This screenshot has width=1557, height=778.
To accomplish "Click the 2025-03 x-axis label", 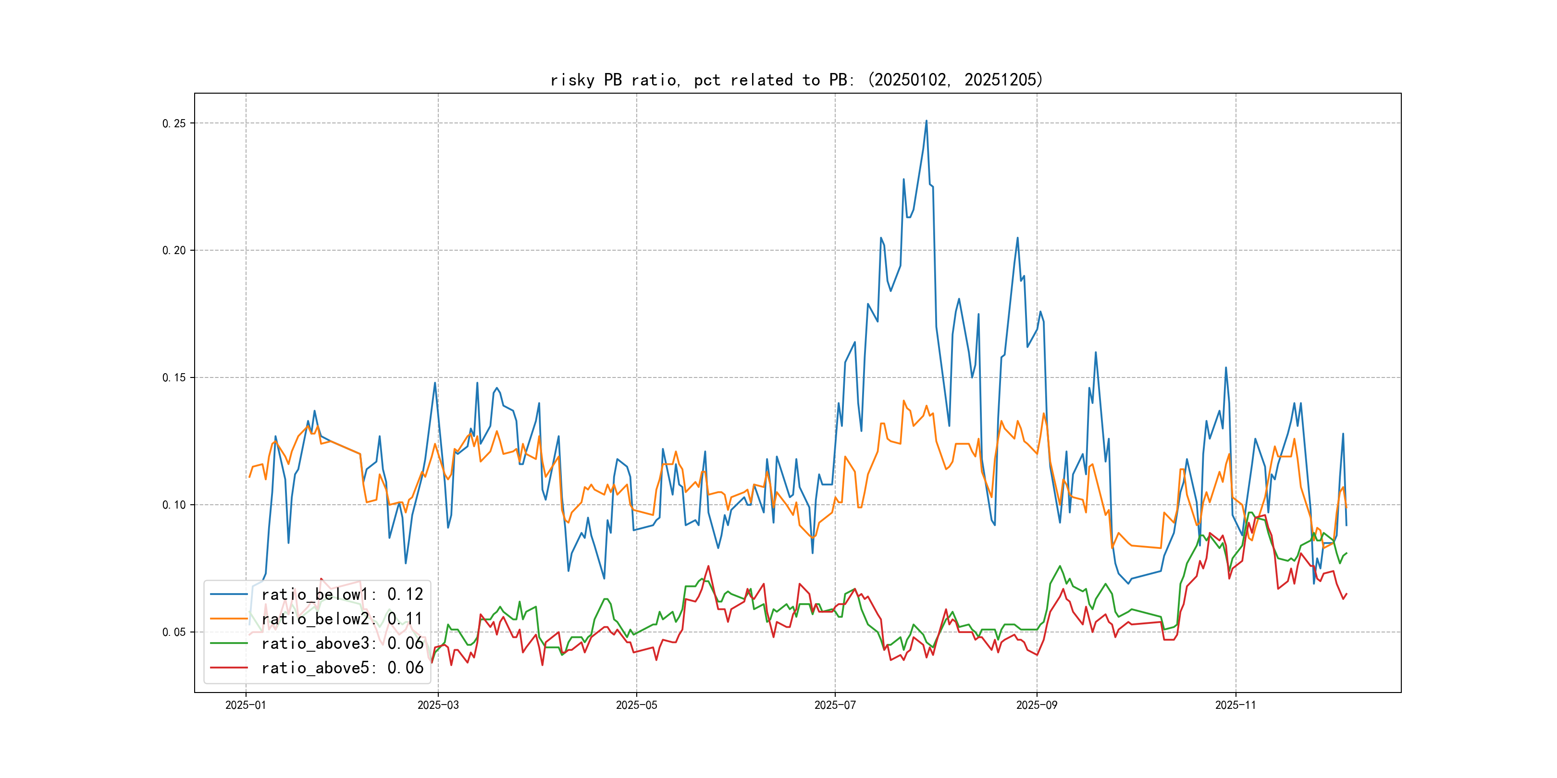I will (438, 705).
